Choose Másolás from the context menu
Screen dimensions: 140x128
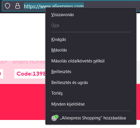pos(91,50)
